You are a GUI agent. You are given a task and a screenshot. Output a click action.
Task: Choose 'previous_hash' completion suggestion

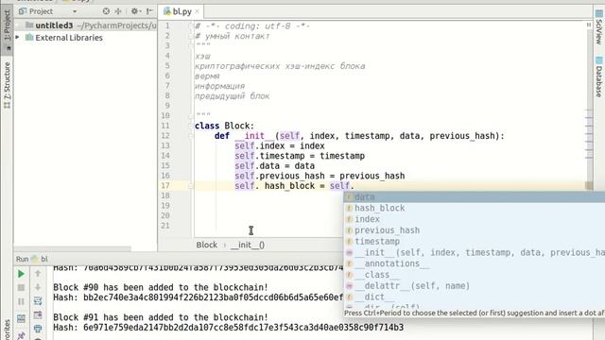[475, 230]
